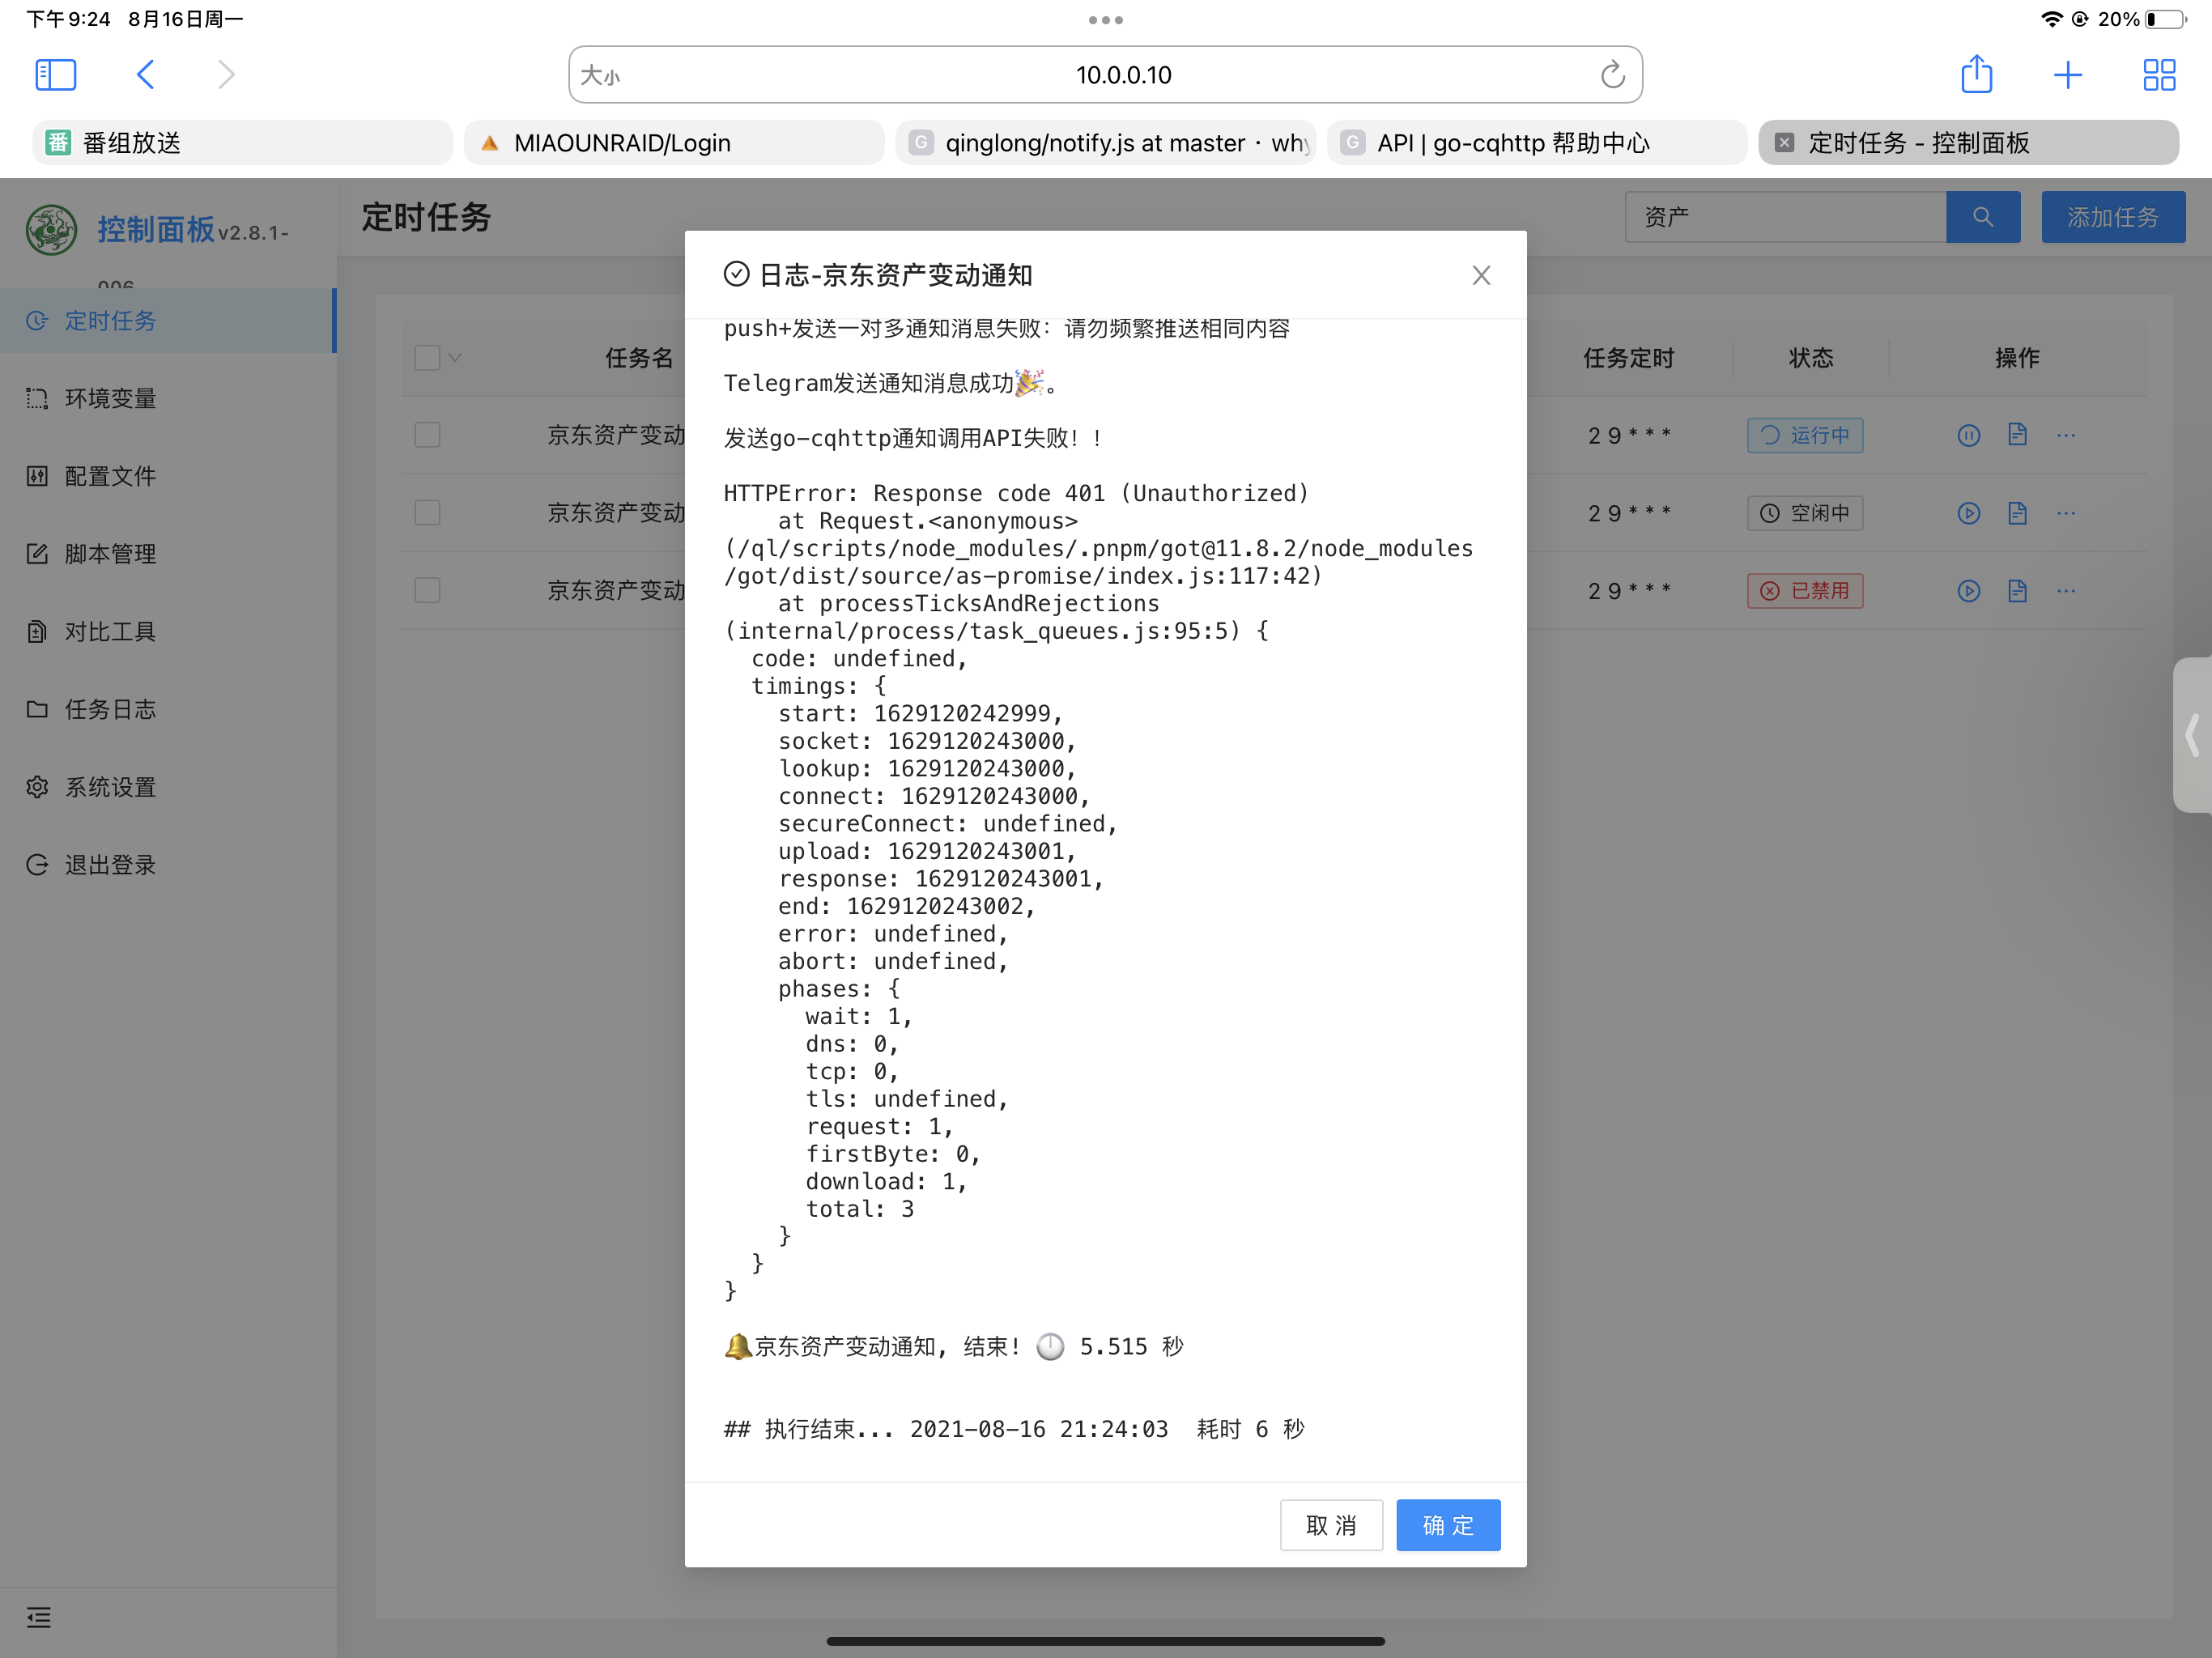Reload the page with the refresh icon
Image resolution: width=2212 pixels, height=1658 pixels.
pos(1612,75)
